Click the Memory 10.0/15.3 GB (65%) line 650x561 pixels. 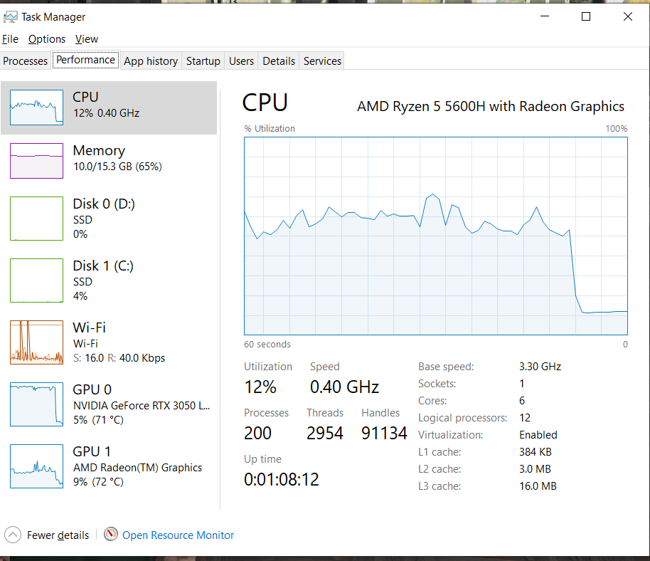(118, 167)
